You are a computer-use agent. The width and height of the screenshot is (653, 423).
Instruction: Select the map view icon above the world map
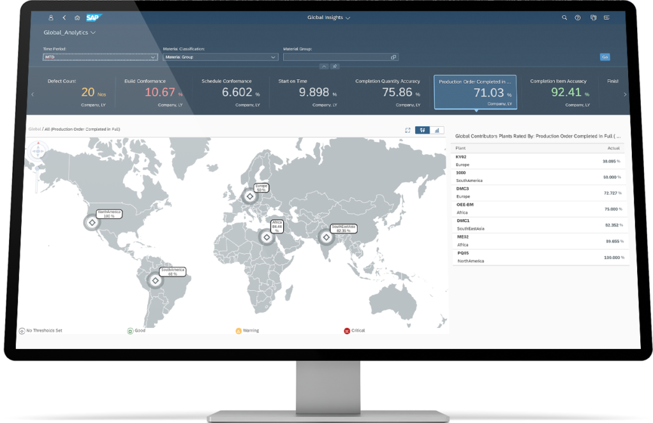point(422,130)
